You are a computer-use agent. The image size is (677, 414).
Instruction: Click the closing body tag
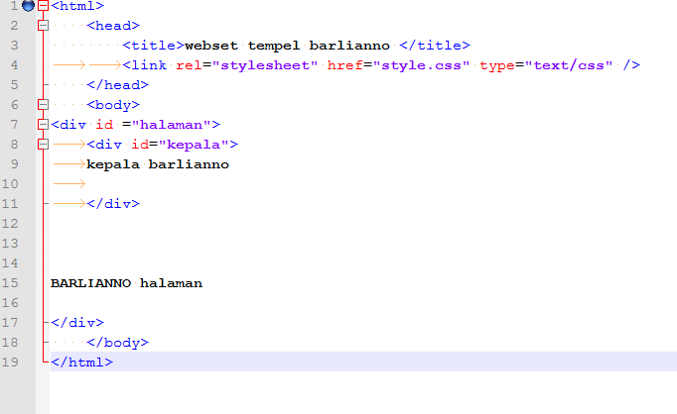[117, 342]
